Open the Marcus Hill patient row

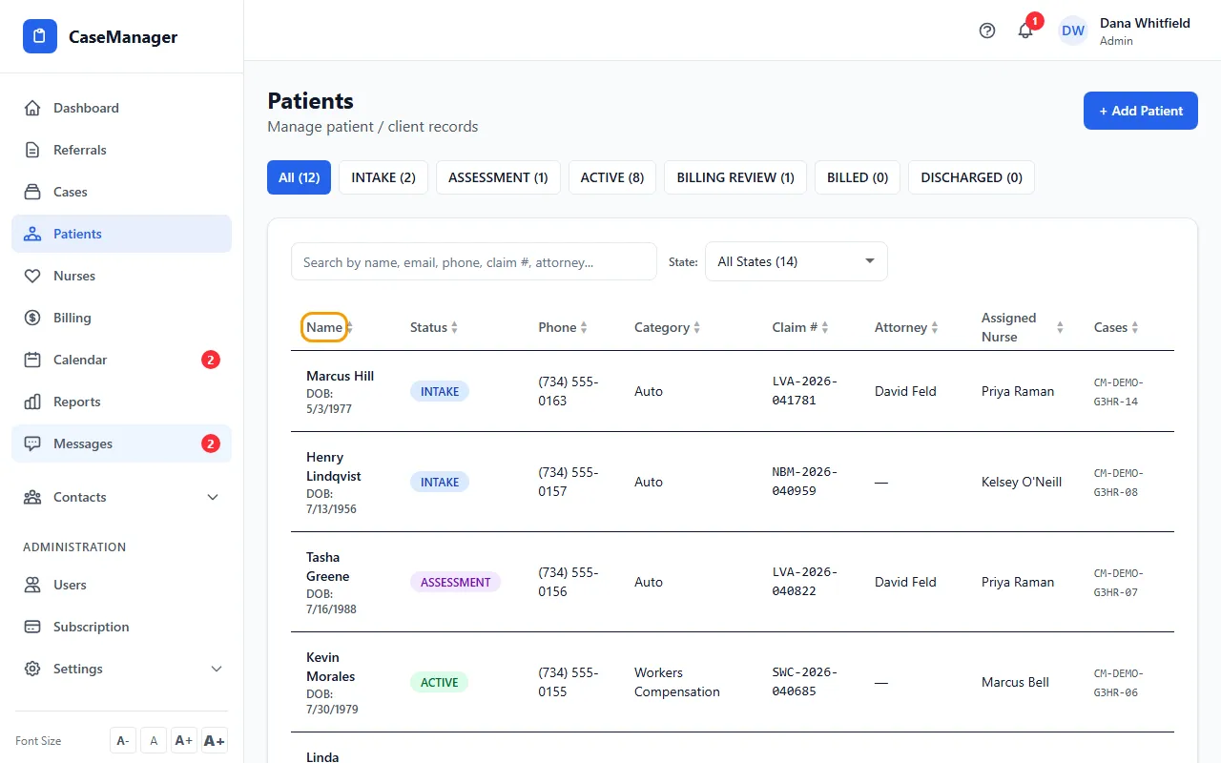(733, 391)
